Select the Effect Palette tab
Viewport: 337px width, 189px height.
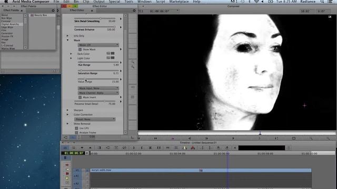[x=11, y=10]
